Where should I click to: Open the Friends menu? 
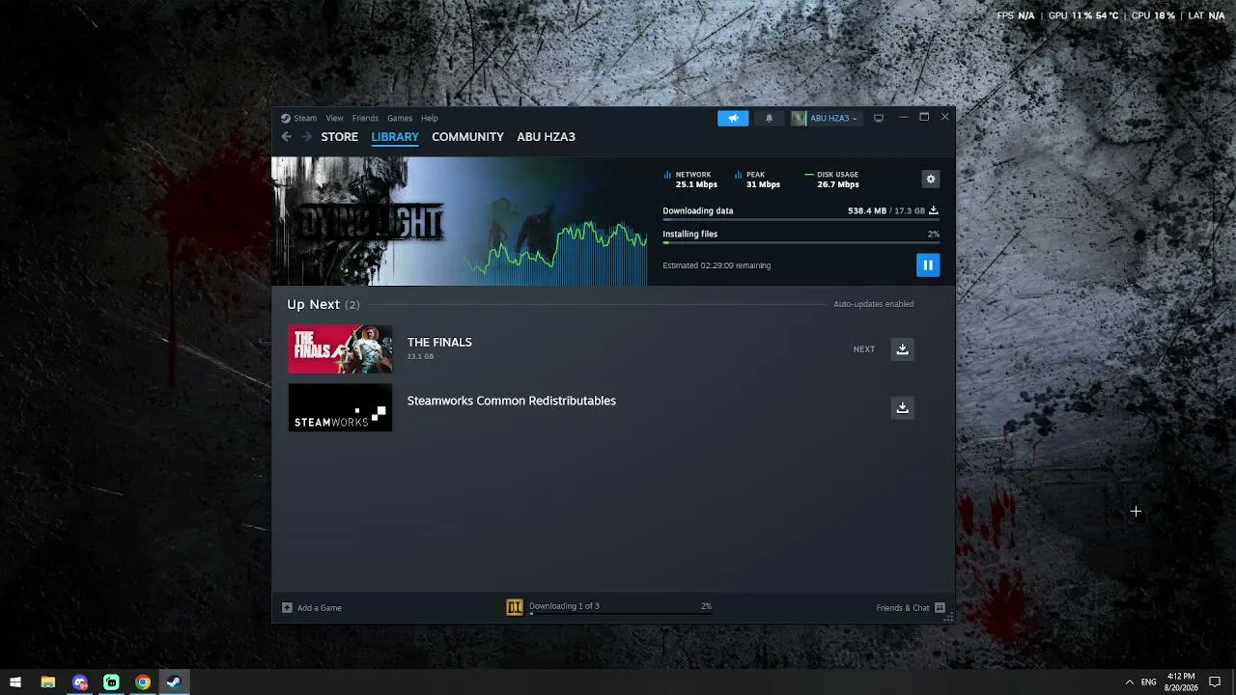(x=365, y=118)
